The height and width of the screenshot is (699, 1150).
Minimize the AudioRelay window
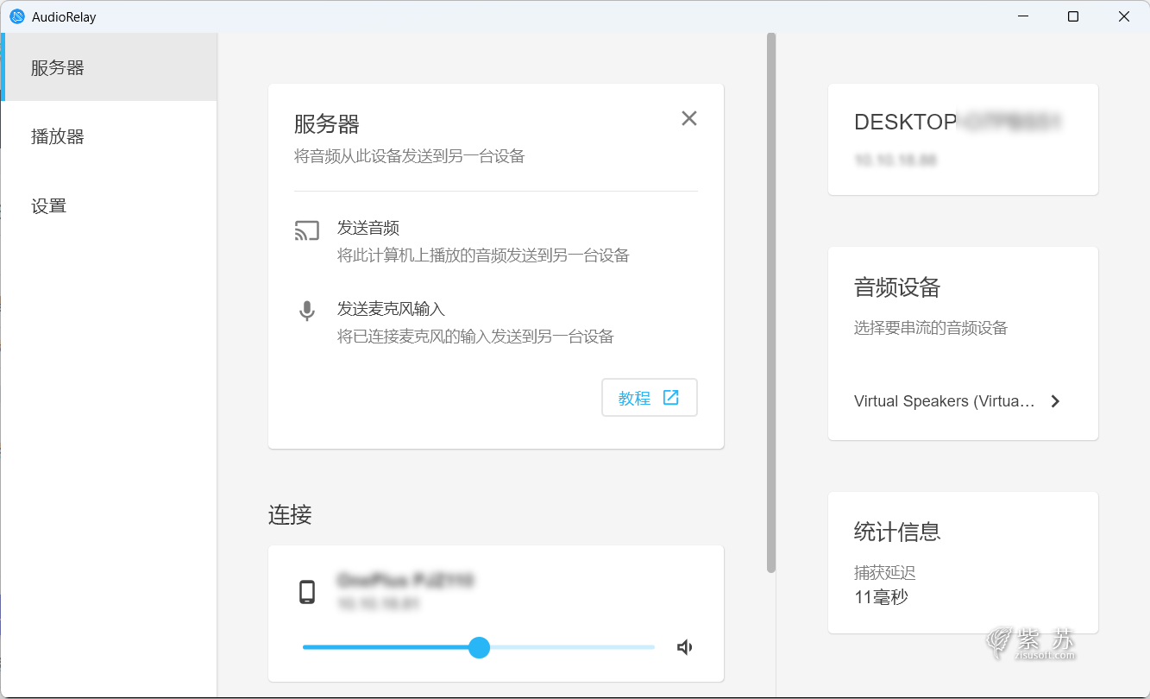1022,16
